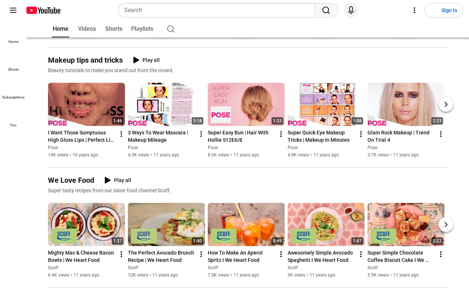
Task: Open the Aperol Spritz video thumbnail
Action: pos(246,225)
